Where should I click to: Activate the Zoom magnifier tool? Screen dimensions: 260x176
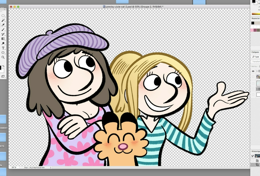(3, 57)
